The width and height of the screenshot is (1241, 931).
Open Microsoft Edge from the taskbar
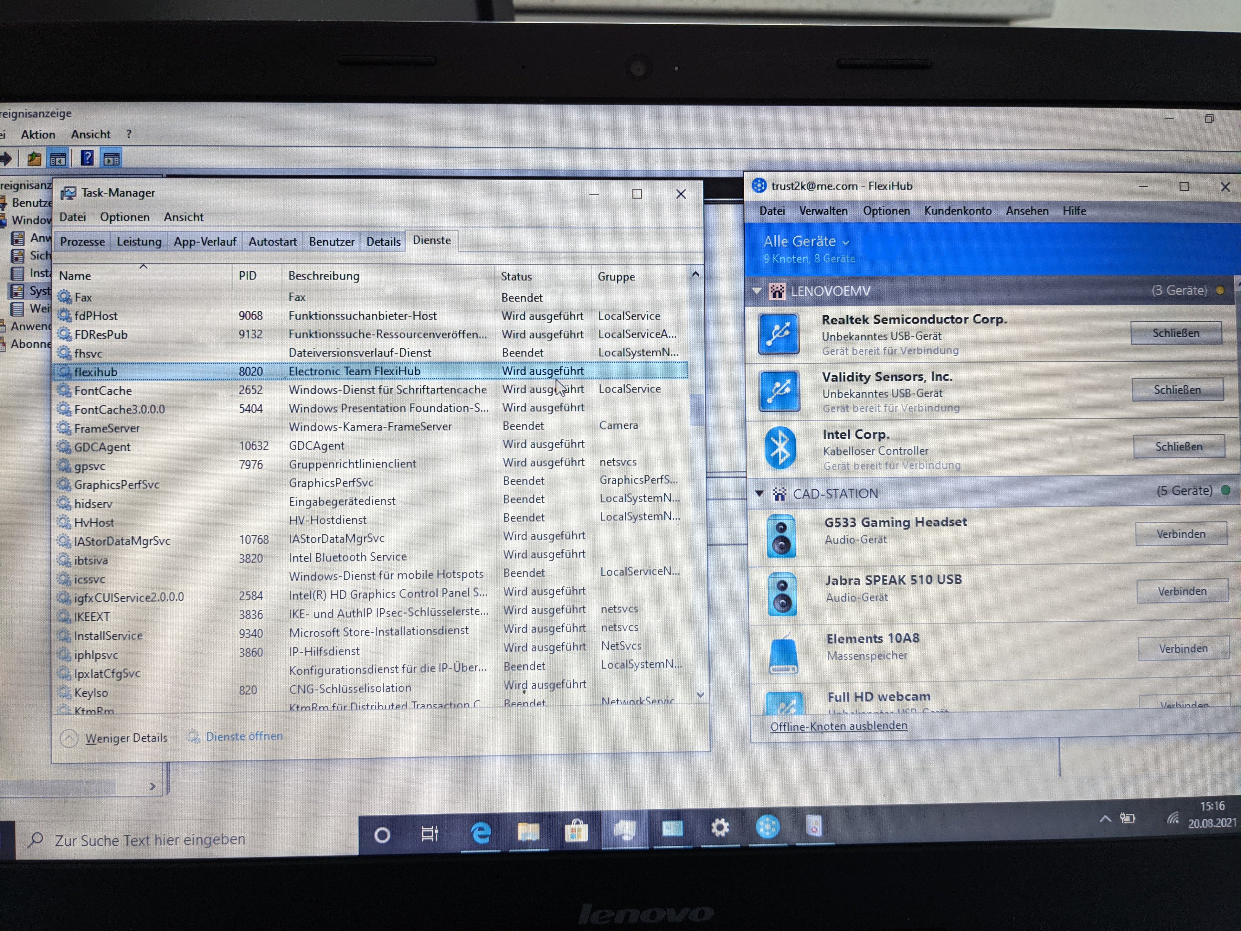(x=480, y=832)
